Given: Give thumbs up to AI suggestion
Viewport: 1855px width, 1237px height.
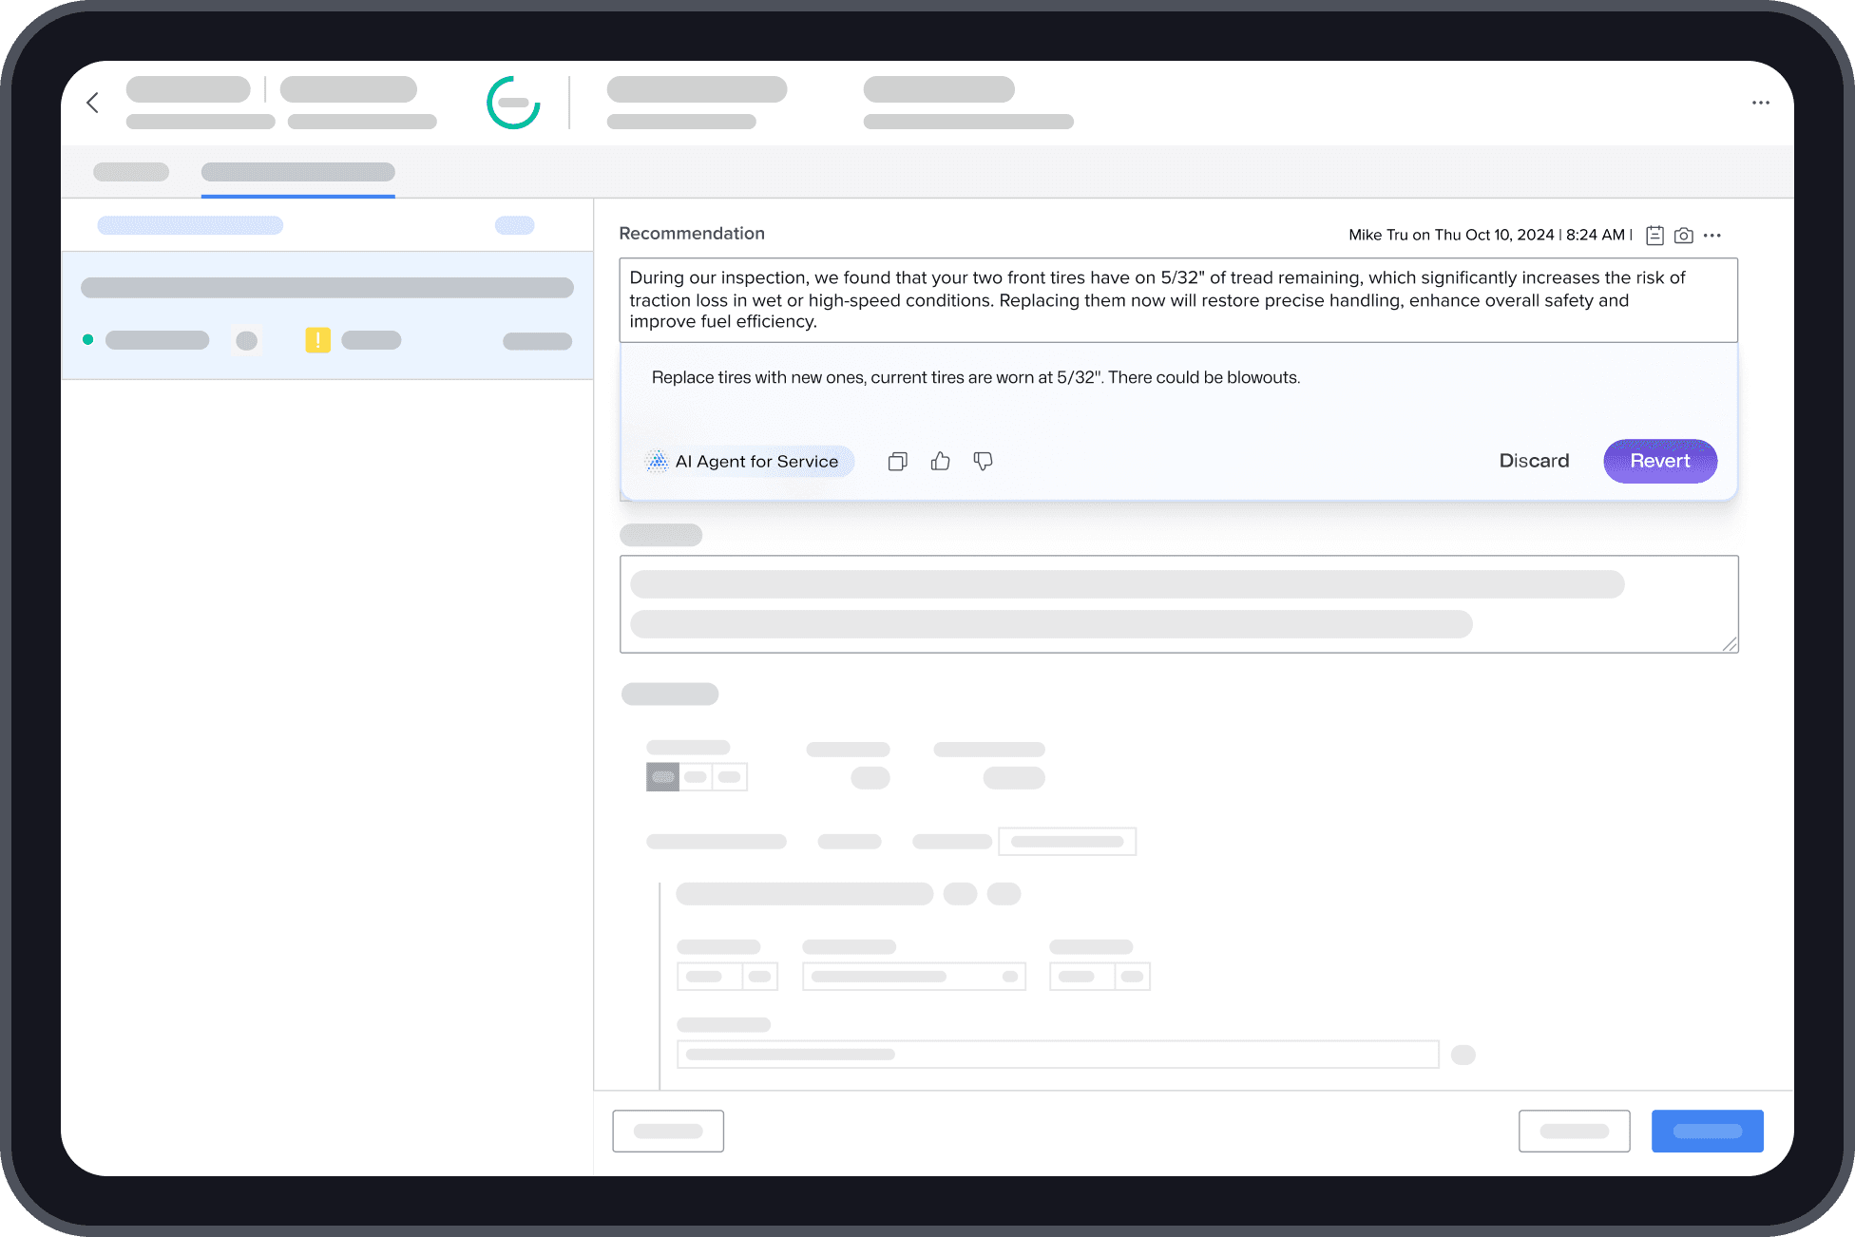Looking at the screenshot, I should point(940,462).
